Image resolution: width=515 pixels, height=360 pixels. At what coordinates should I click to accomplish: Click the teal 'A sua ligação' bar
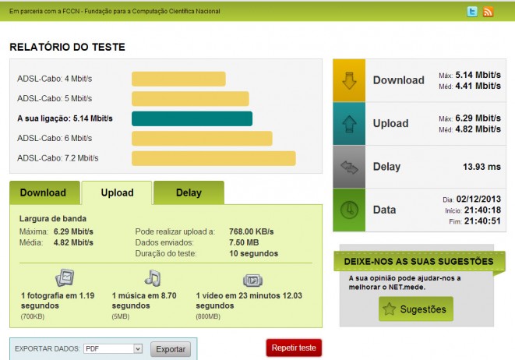coord(192,118)
